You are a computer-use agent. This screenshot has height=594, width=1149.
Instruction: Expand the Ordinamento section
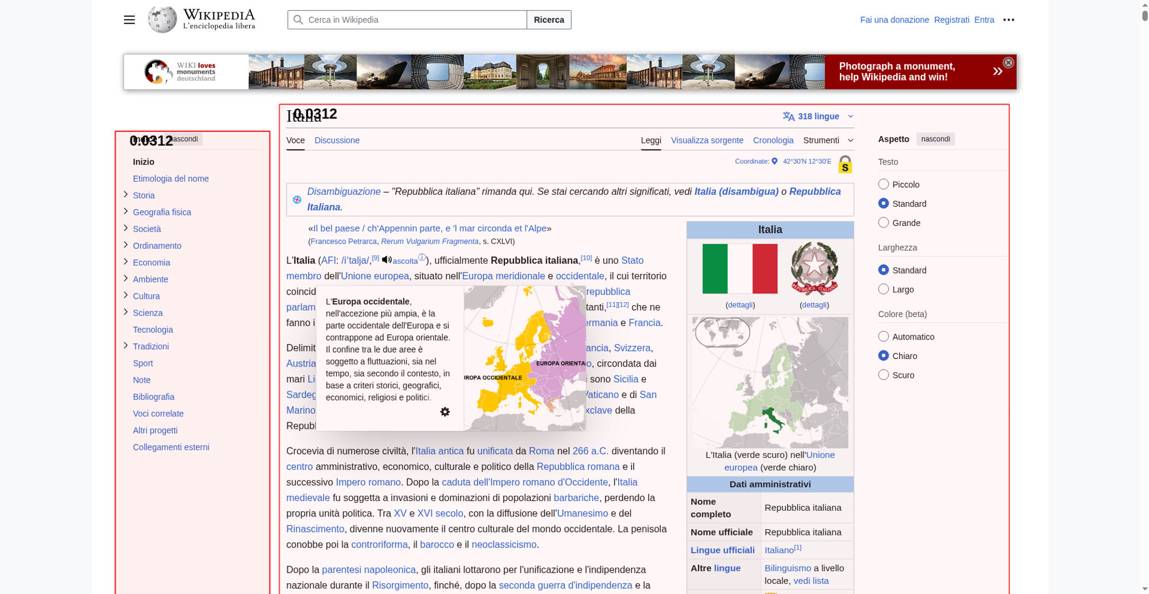[x=125, y=245]
